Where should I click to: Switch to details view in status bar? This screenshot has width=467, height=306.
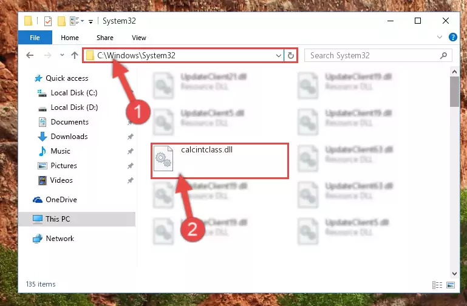(437, 285)
